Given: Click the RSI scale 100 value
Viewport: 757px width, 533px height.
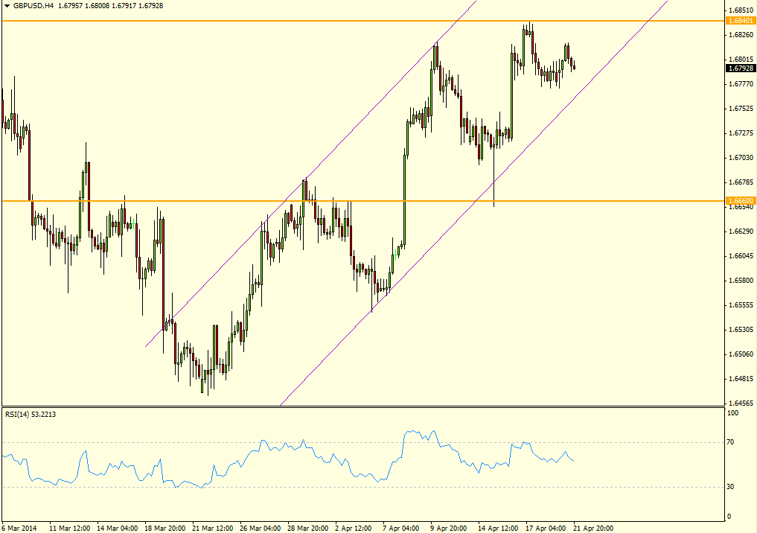Looking at the screenshot, I should click(732, 413).
